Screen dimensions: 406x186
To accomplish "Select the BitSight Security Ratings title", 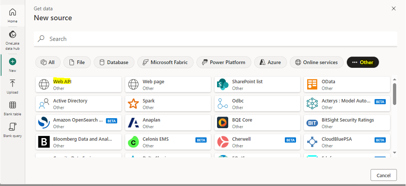I will coord(348,120).
